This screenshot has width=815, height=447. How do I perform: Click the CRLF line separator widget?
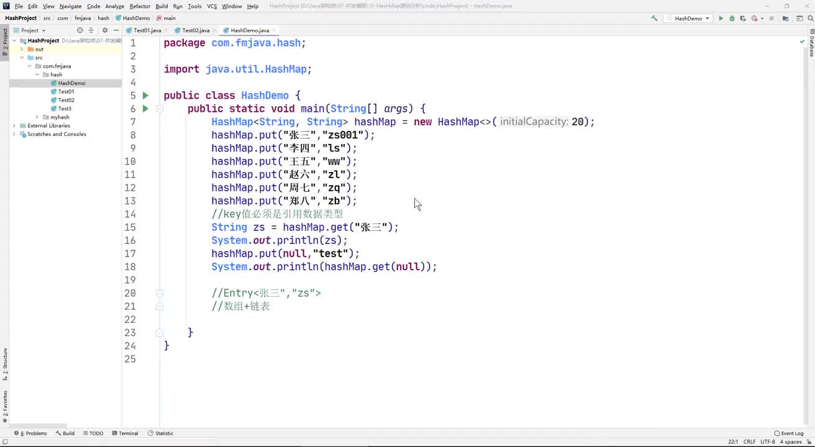click(x=749, y=442)
